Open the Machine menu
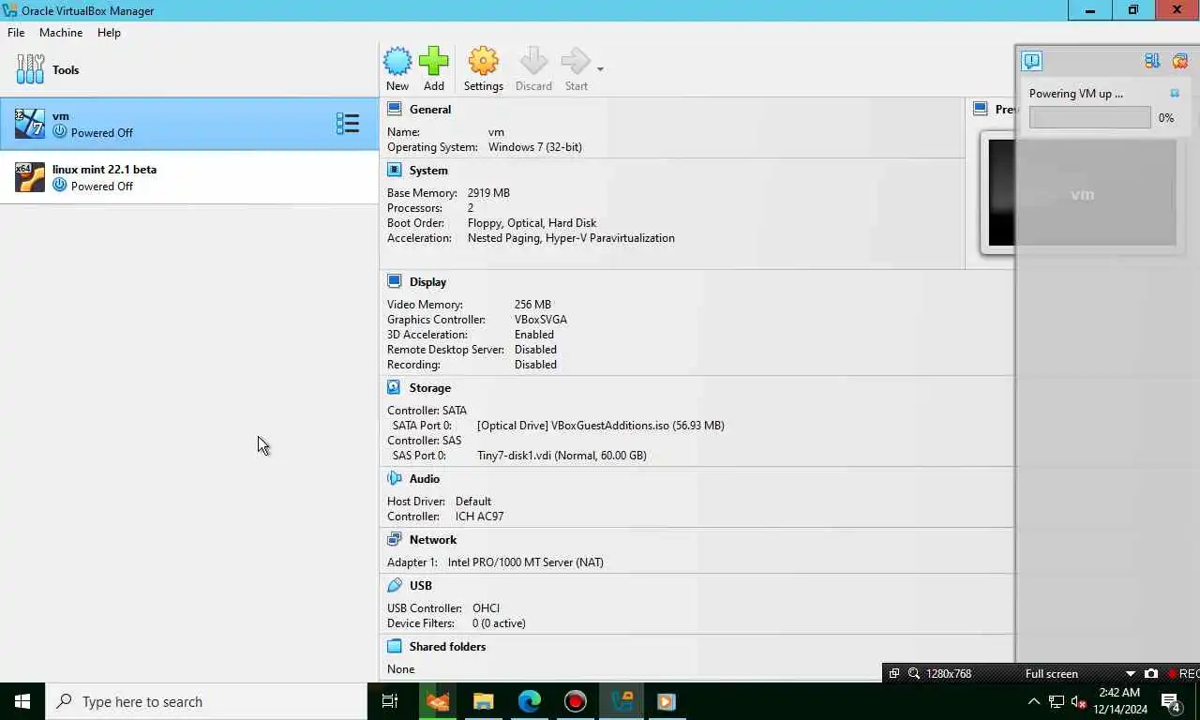The image size is (1200, 720). coord(61,33)
